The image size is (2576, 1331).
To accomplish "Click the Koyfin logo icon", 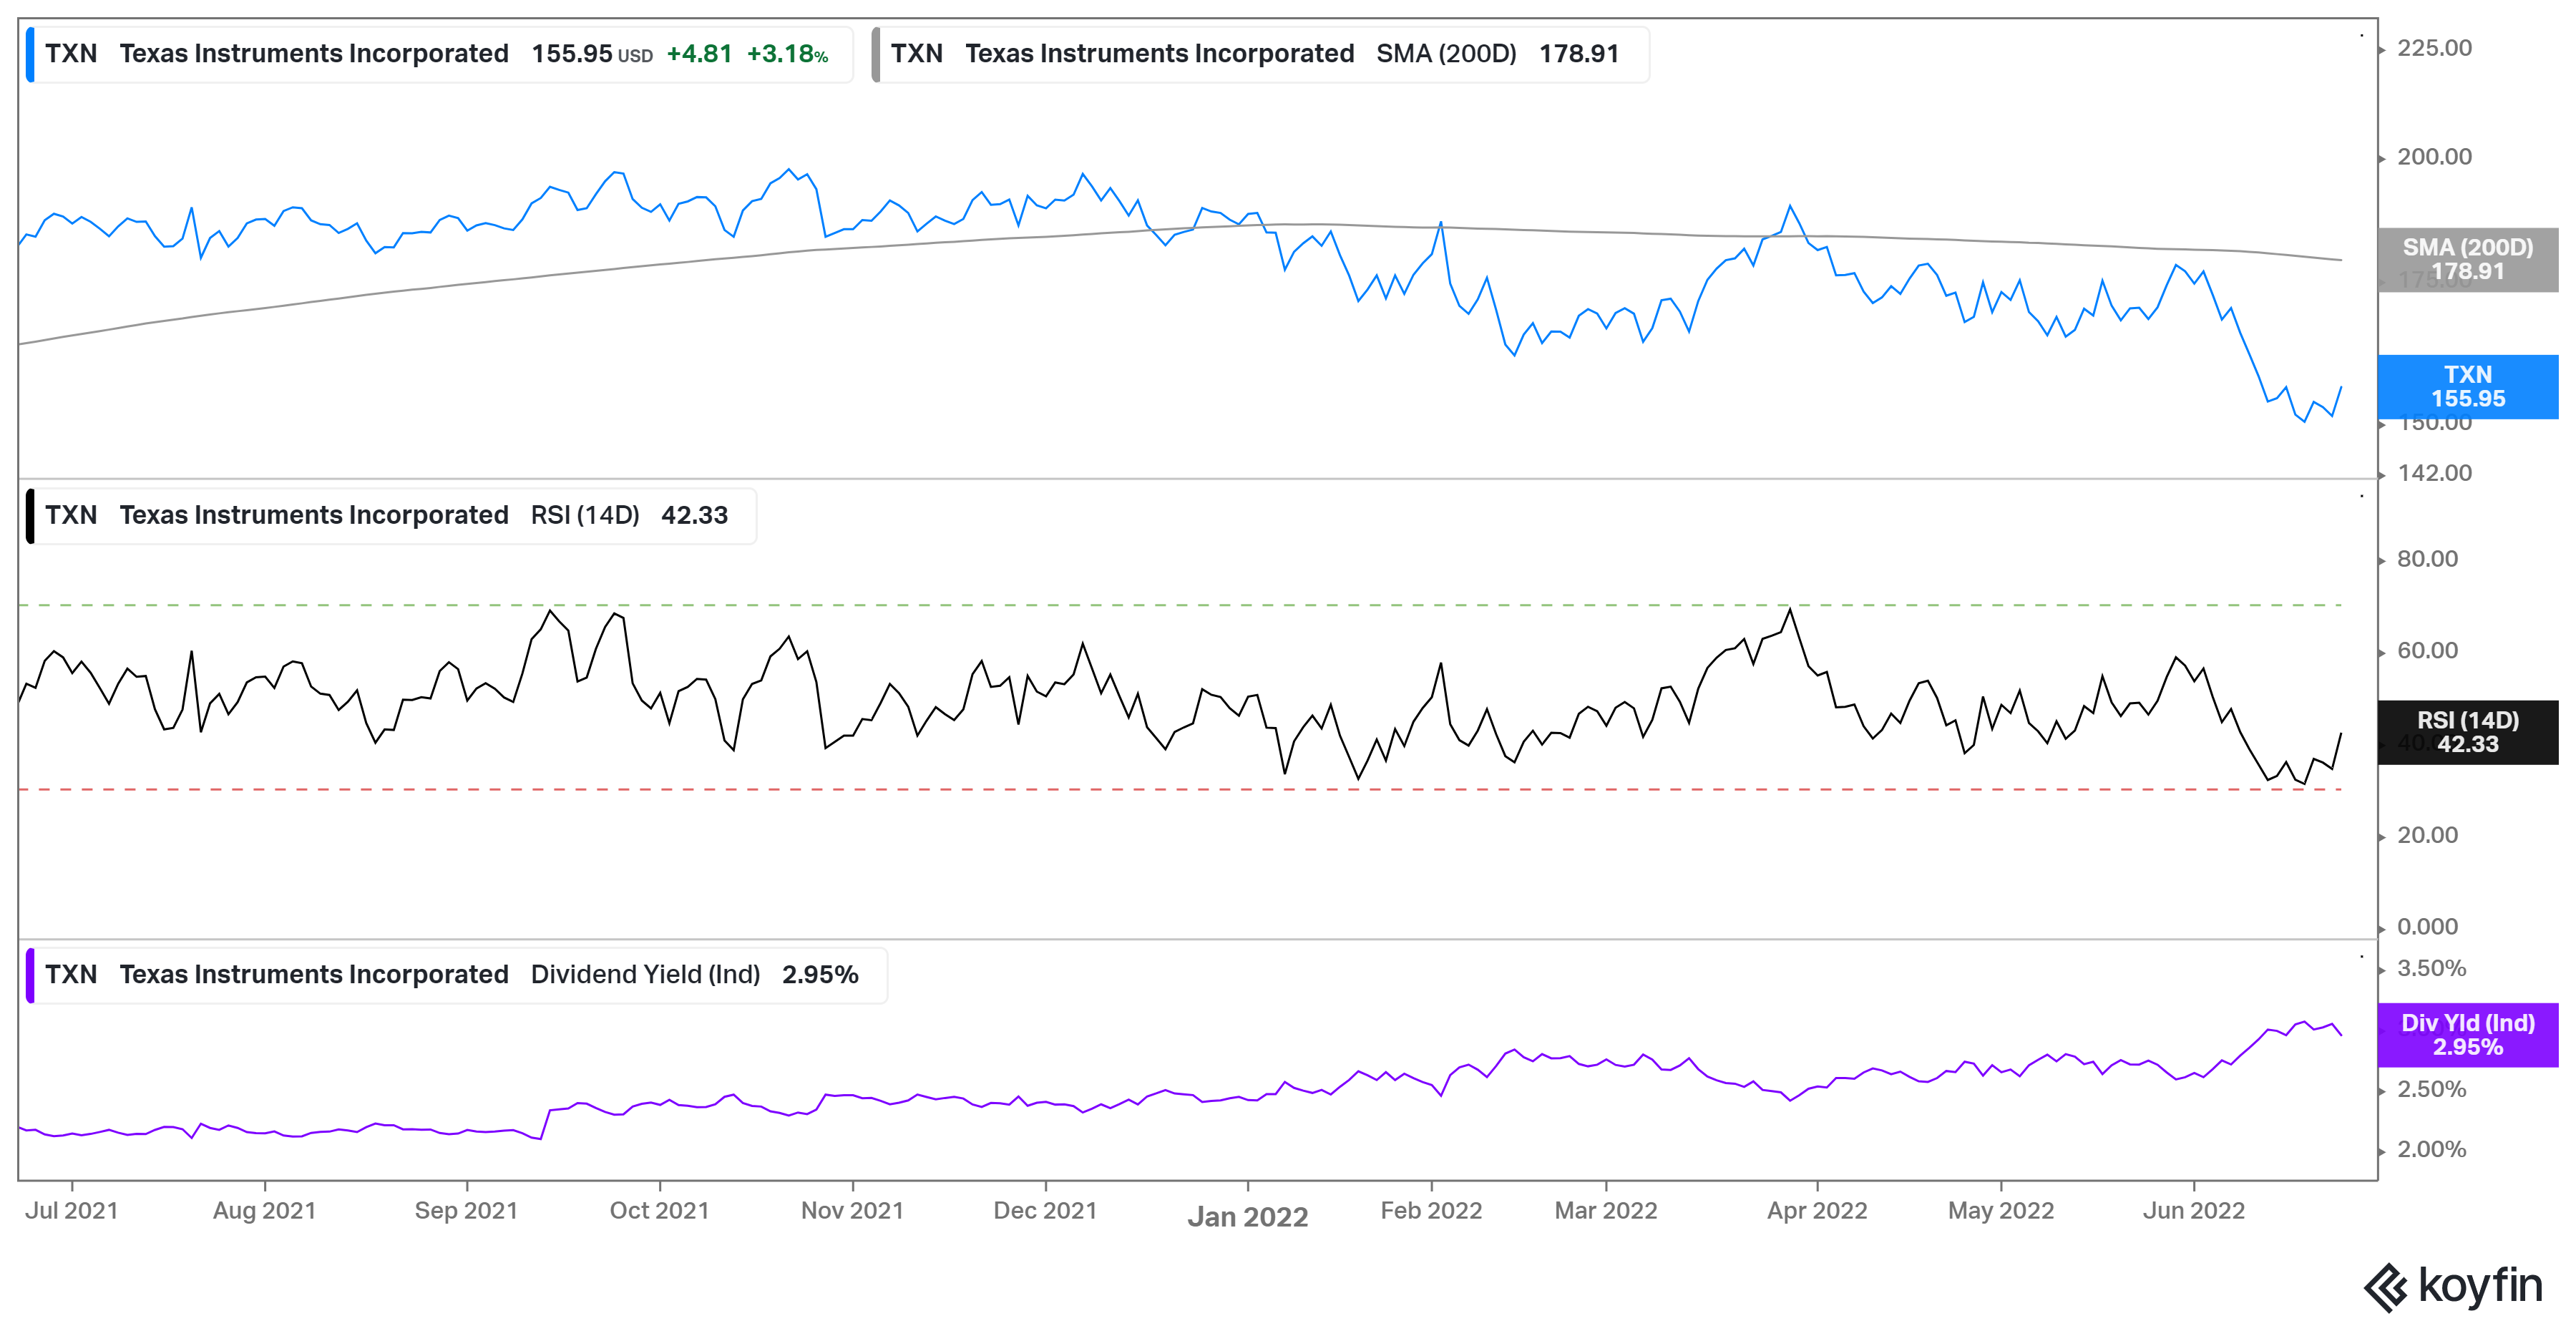I will [x=2386, y=1287].
